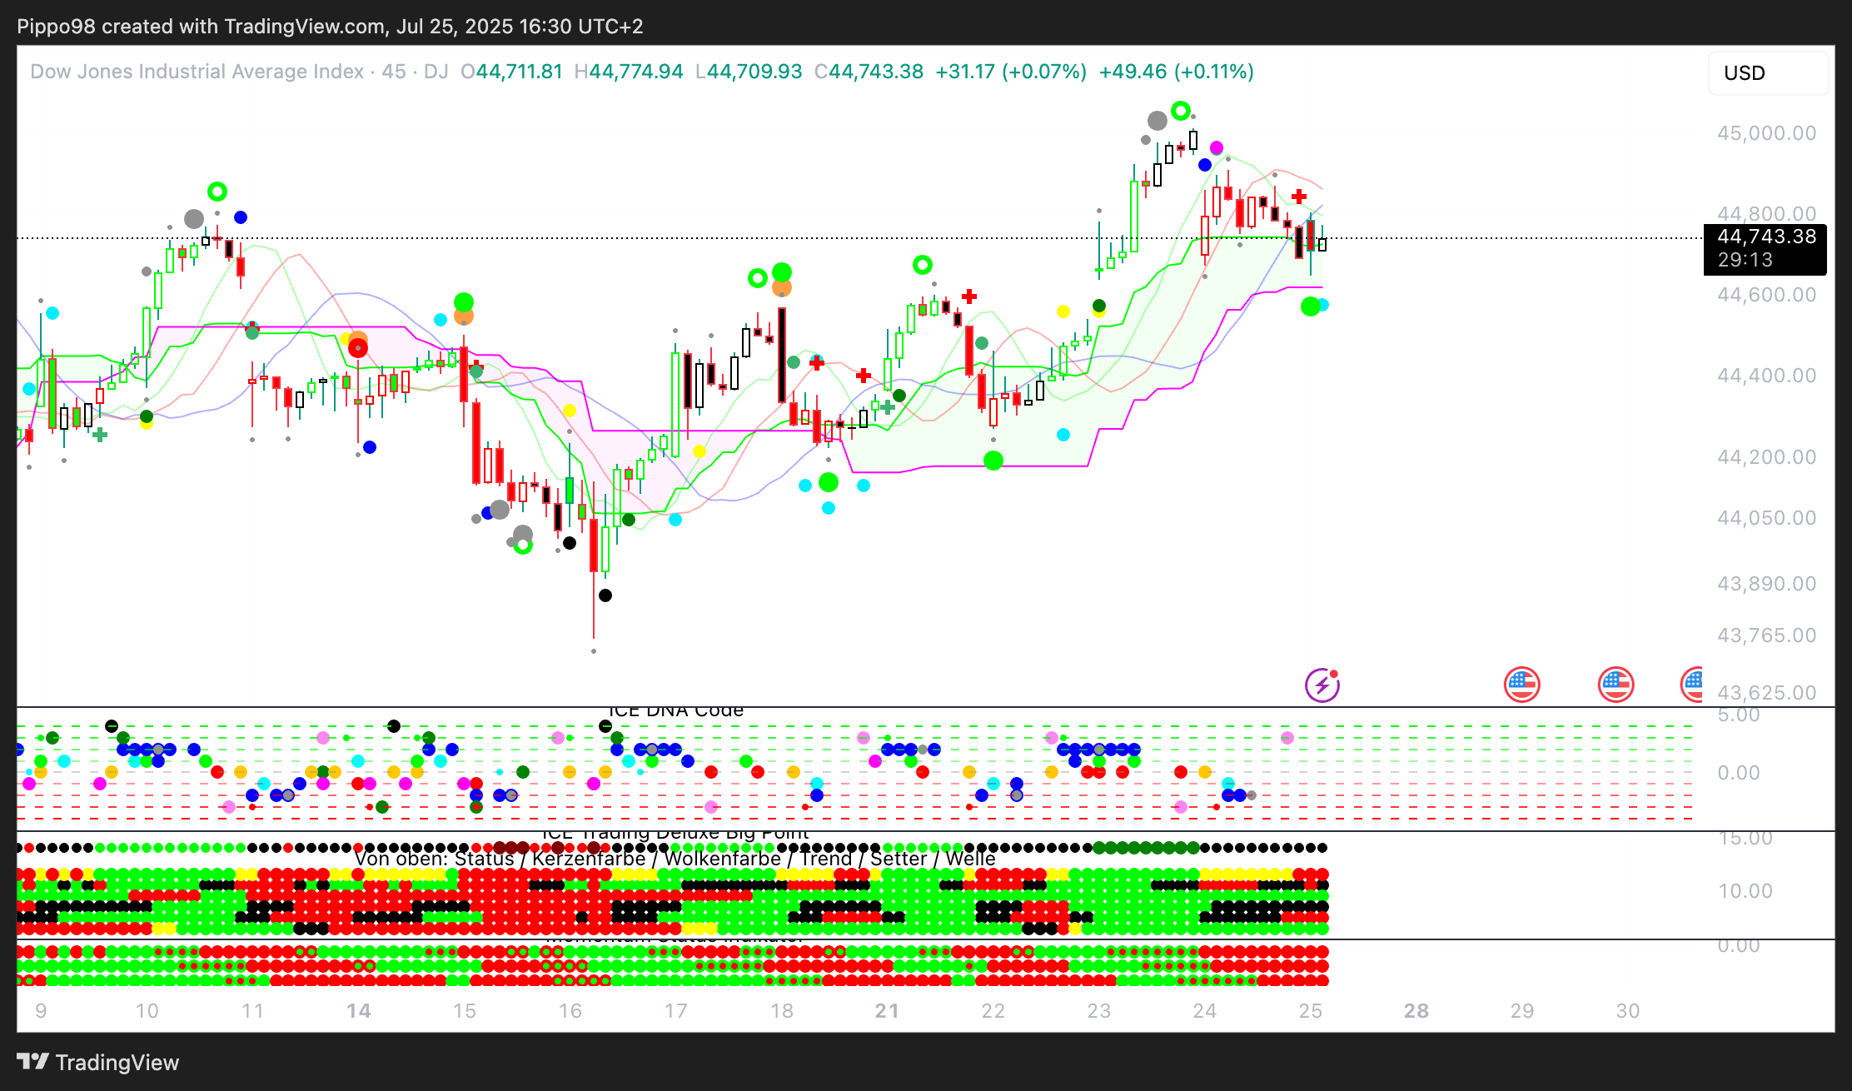Click the TradingView logo at bottom left
1852x1091 pixels.
click(98, 1062)
